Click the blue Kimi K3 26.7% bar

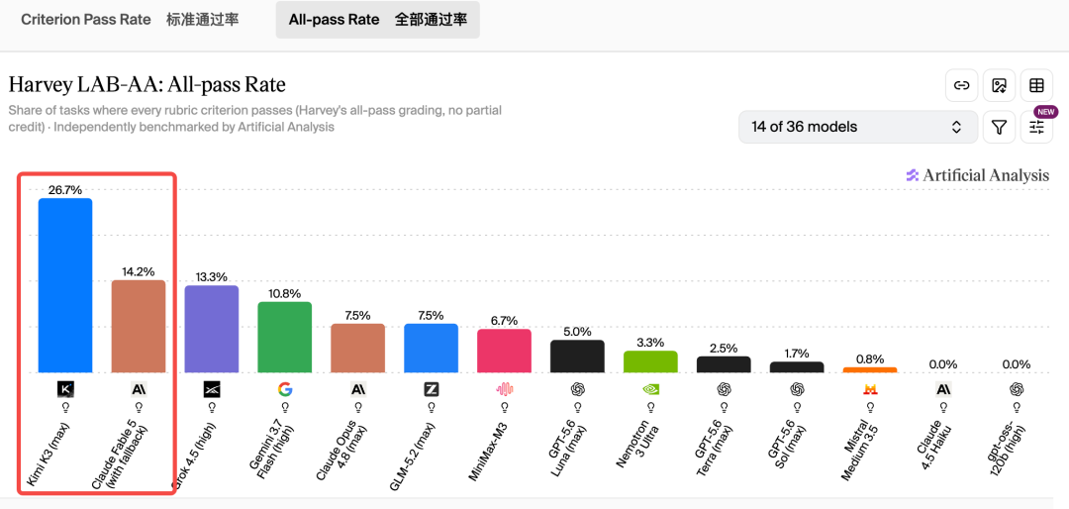click(65, 285)
